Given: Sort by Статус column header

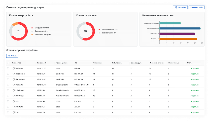Looking at the screenshot, I should (190, 63).
